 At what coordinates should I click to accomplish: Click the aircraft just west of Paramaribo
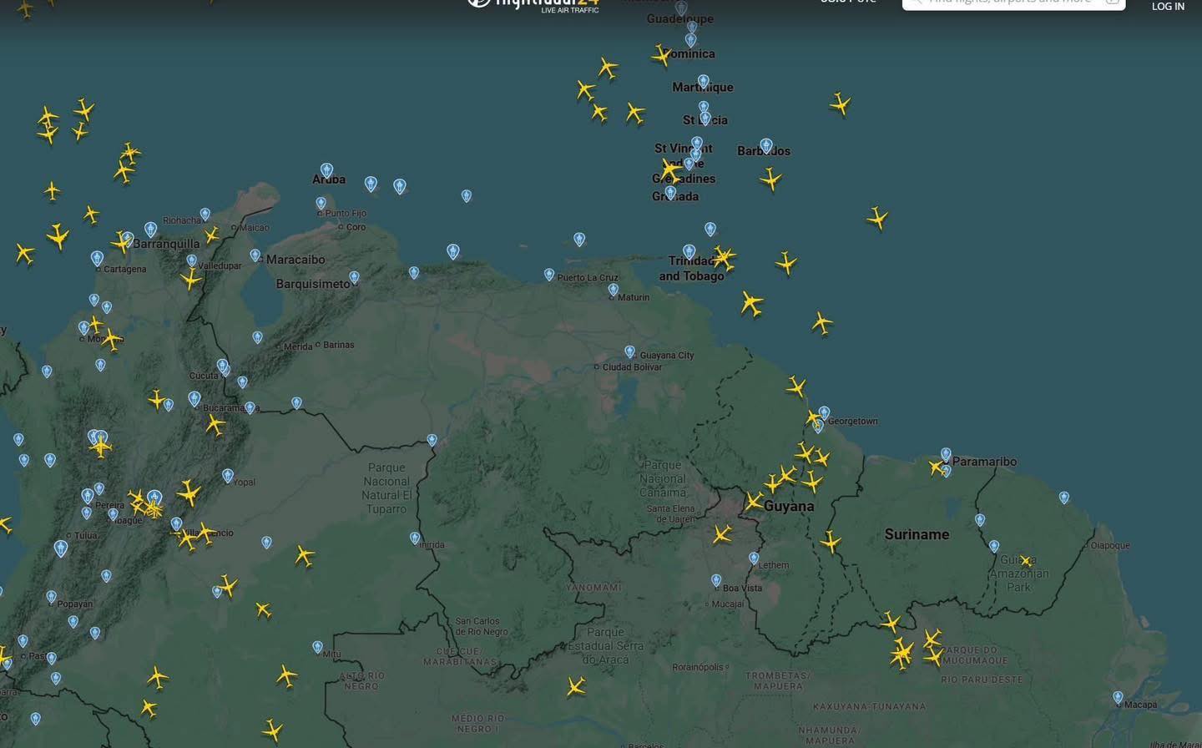(x=935, y=467)
